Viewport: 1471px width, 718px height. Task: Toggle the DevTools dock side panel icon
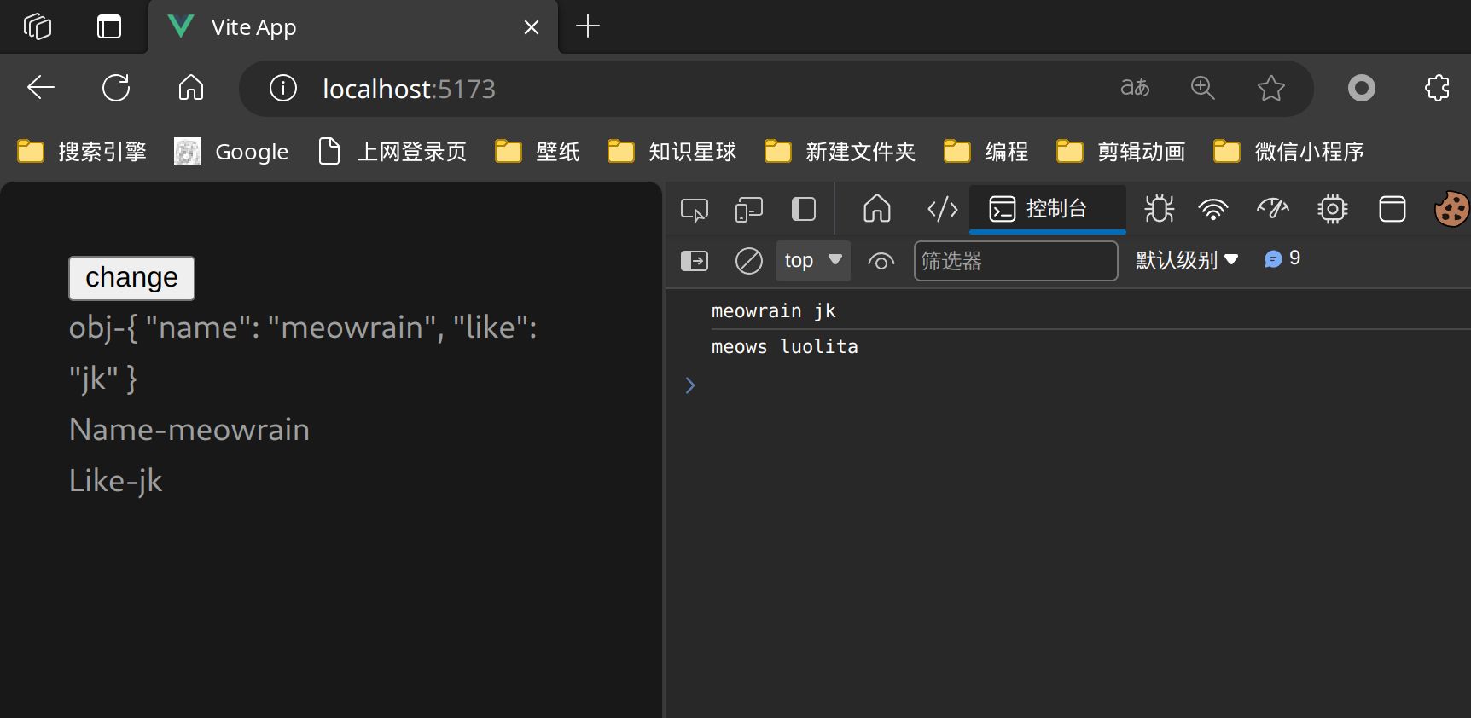[803, 209]
